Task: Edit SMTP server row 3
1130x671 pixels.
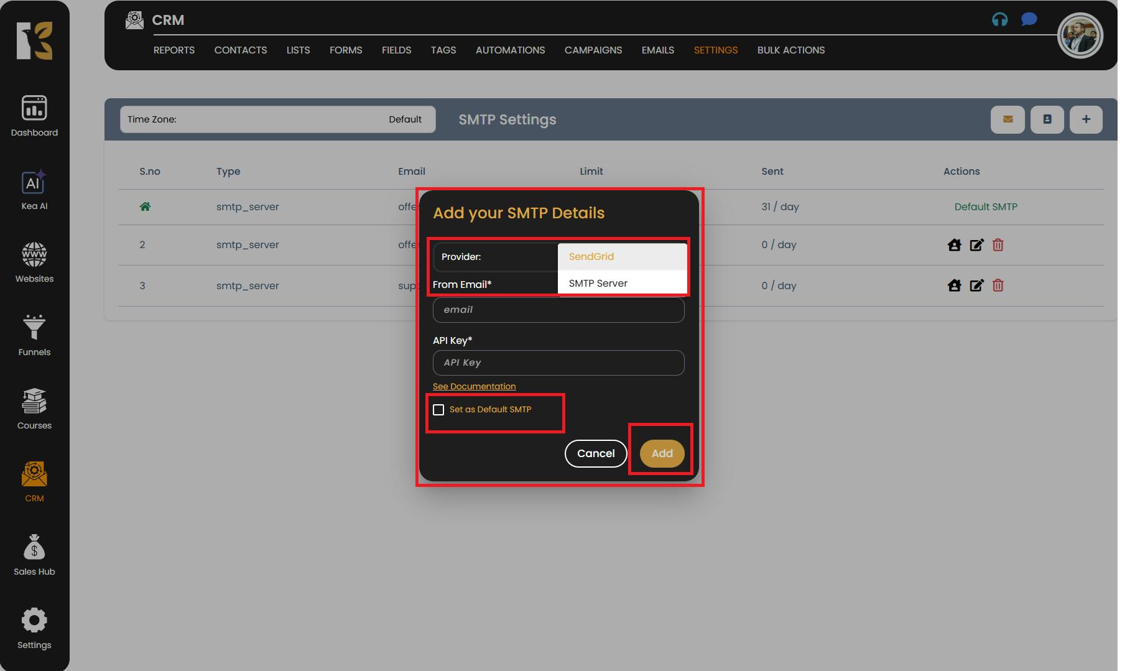Action: (x=976, y=285)
